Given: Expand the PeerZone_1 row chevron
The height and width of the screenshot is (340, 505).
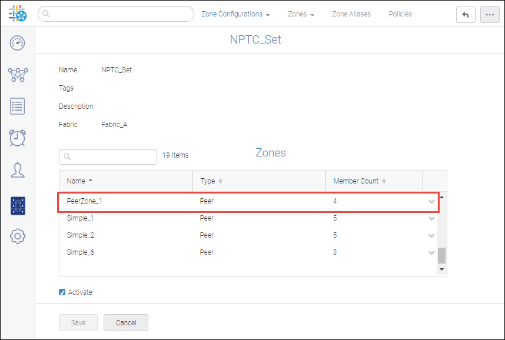Looking at the screenshot, I should 431,202.
